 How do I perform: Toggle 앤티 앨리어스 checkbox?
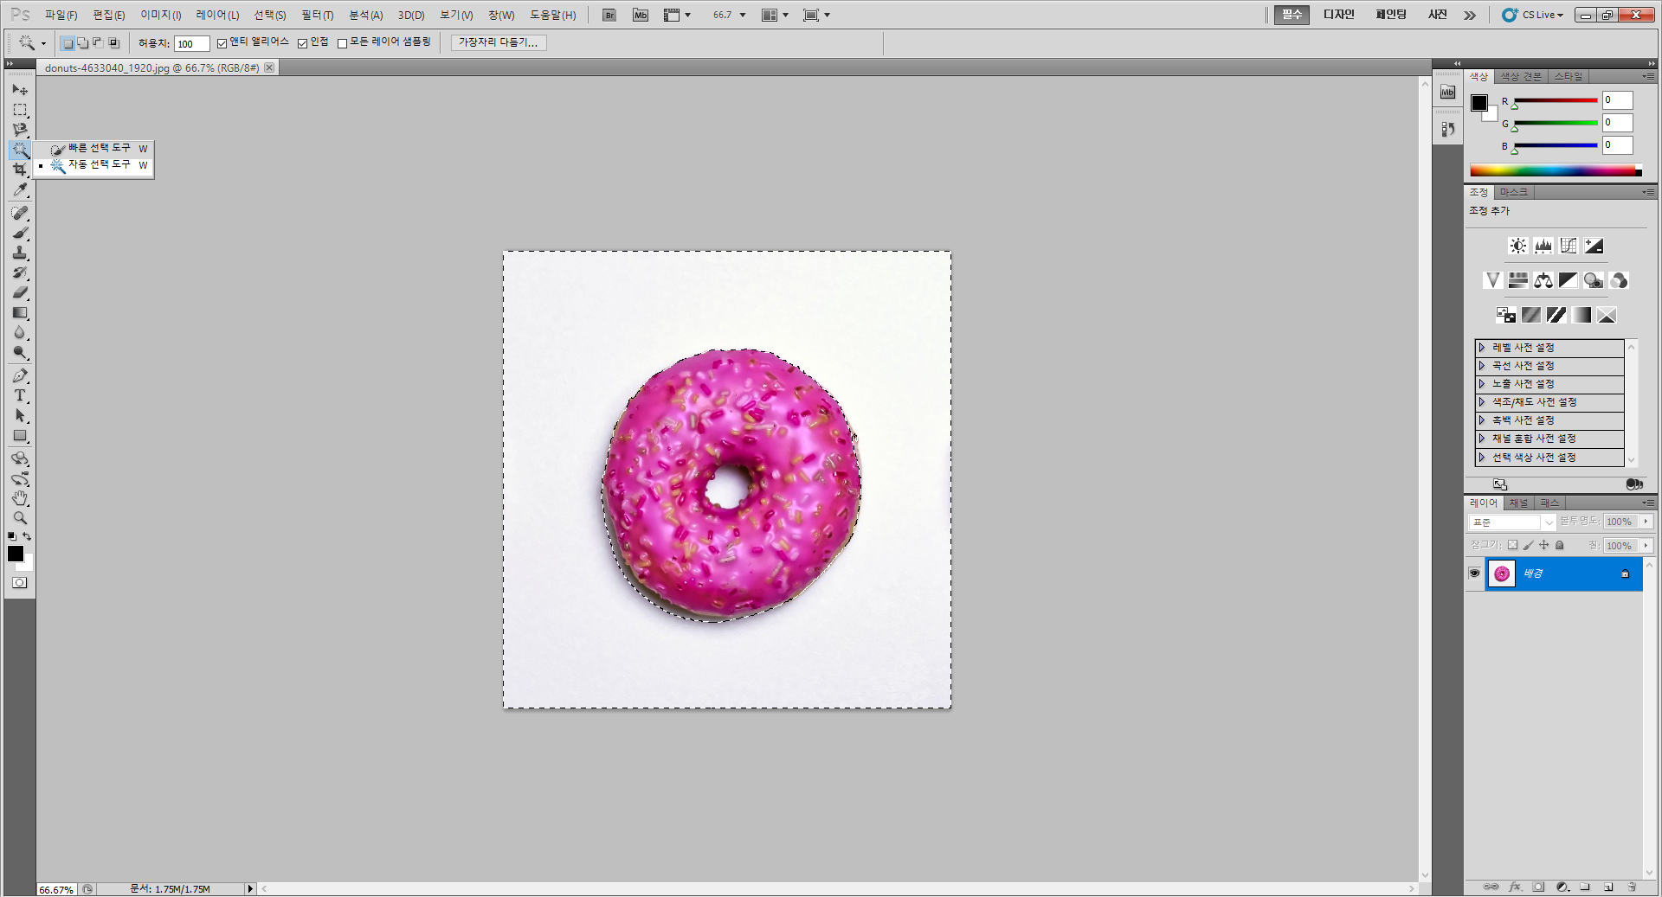[222, 43]
